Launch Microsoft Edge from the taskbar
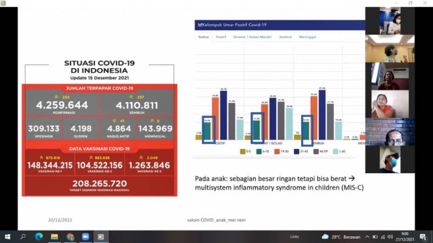433x243 pixels. coord(39,237)
